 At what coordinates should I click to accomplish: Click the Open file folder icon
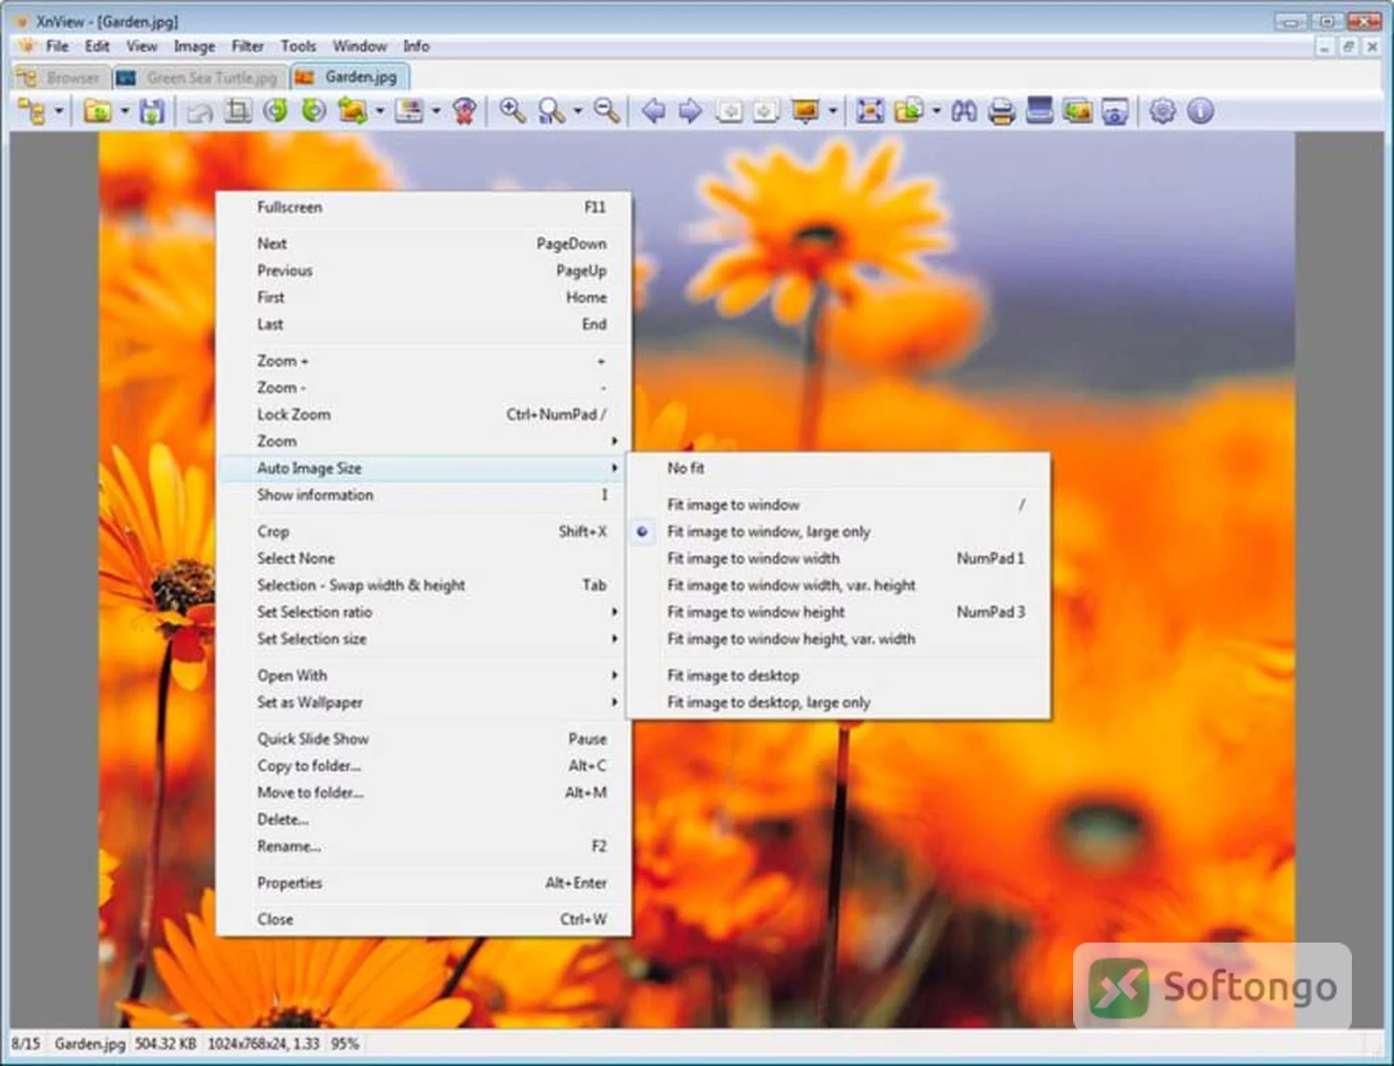[x=97, y=112]
